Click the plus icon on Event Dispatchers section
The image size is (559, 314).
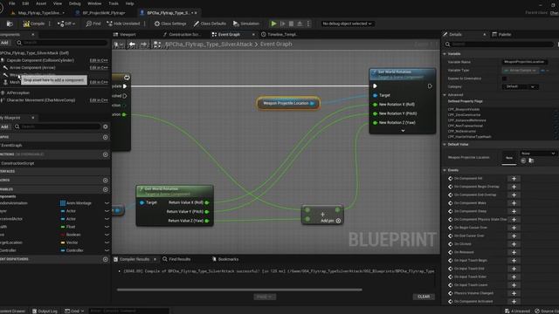click(105, 260)
